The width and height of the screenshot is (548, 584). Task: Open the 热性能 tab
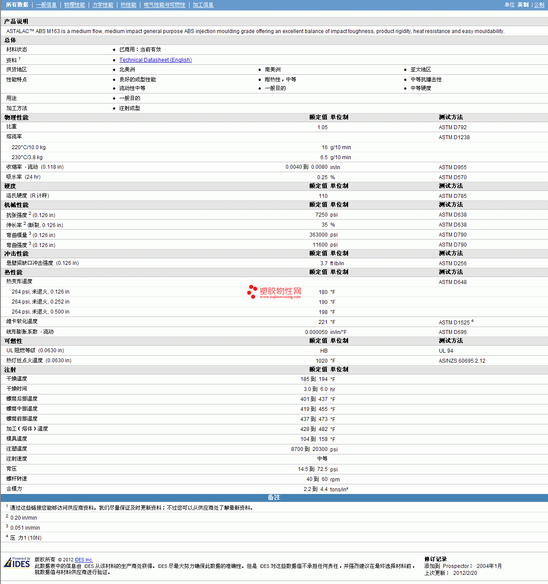pos(128,5)
